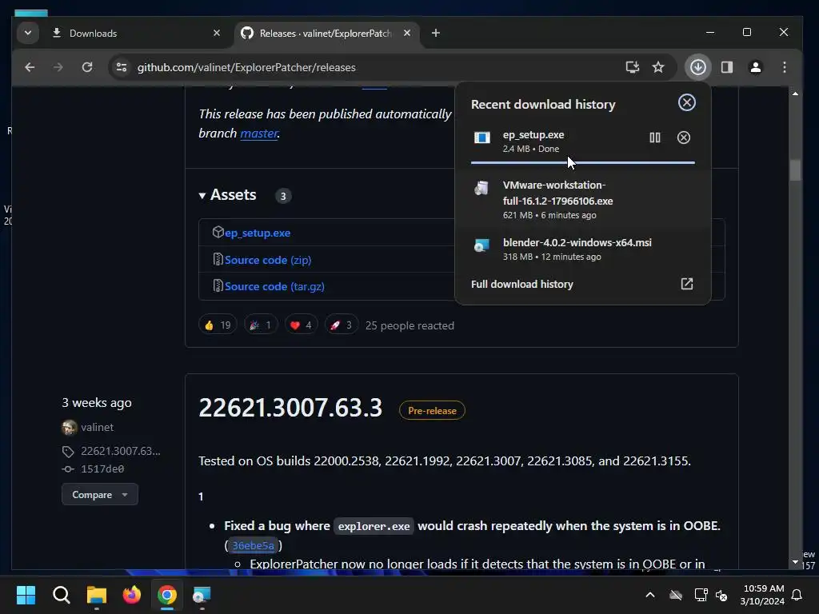Close the Downloads tab
The image size is (819, 614).
point(216,33)
